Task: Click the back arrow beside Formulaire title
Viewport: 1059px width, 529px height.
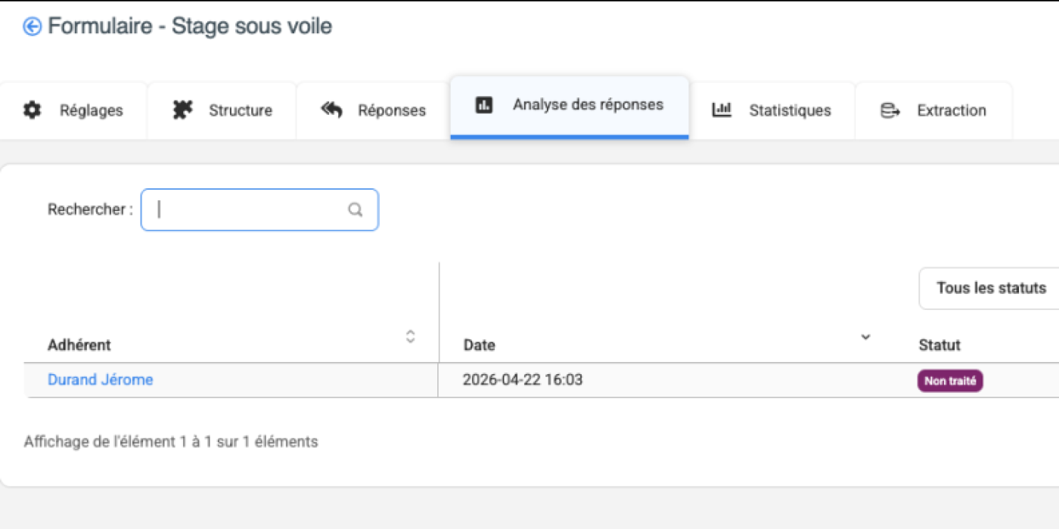Action: click(x=32, y=27)
